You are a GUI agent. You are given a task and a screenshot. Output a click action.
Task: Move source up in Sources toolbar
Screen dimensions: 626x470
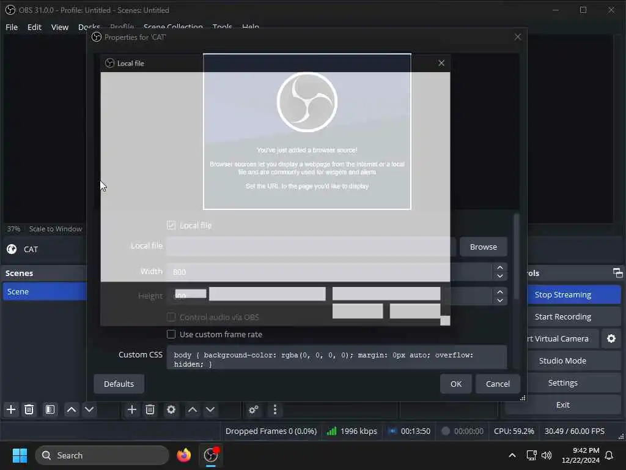click(193, 409)
